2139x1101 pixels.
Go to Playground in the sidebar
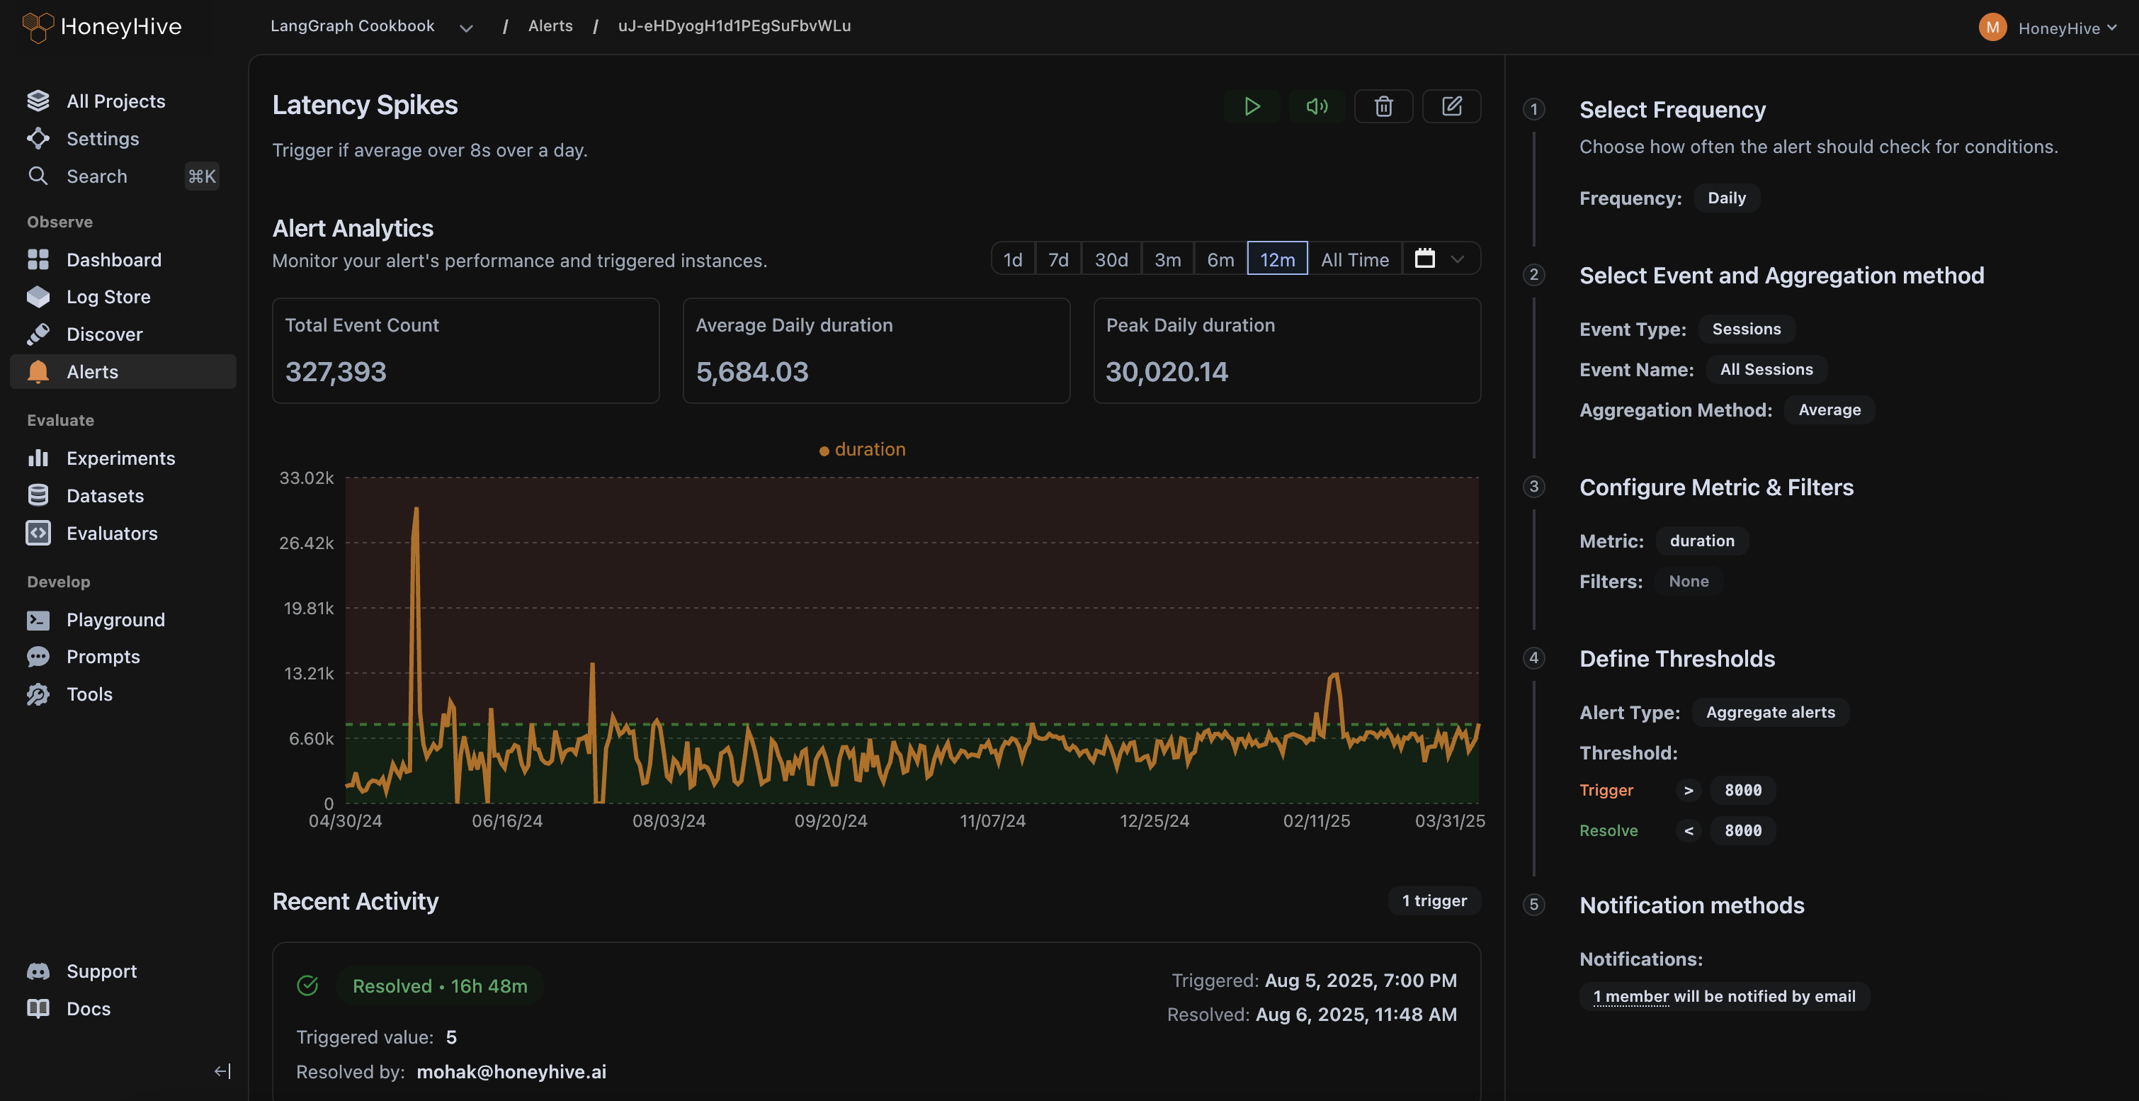click(x=115, y=619)
